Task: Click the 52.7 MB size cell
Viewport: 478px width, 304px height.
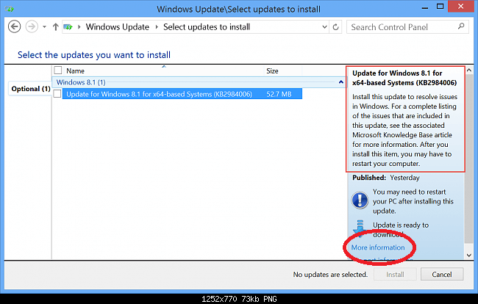Action: click(x=279, y=94)
